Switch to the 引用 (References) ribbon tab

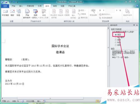point(40,6)
